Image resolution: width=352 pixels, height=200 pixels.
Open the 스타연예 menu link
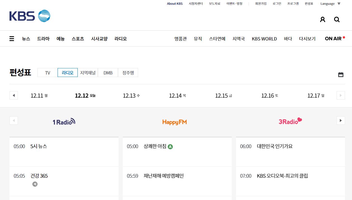pos(217,39)
